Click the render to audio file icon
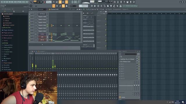Viewport: 186px width, 104px height. tap(130, 2)
